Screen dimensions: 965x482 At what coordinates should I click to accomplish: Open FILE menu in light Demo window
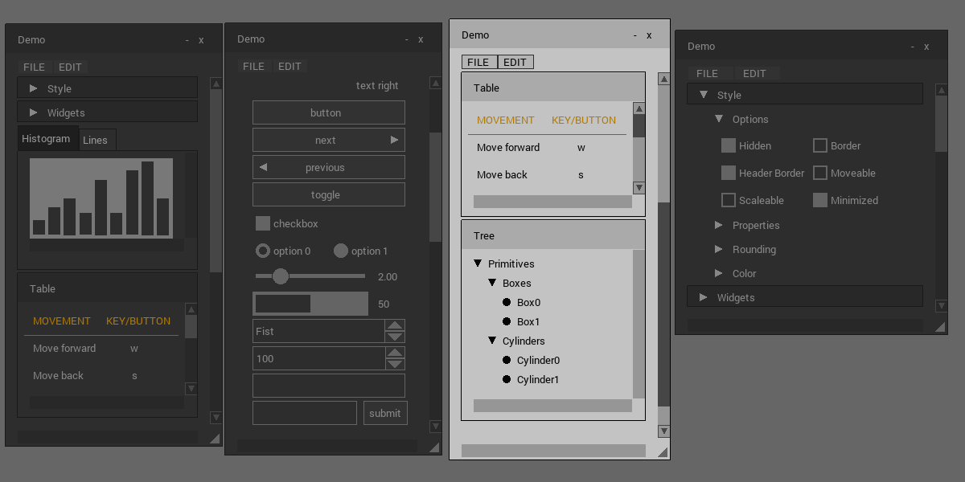[x=478, y=62]
